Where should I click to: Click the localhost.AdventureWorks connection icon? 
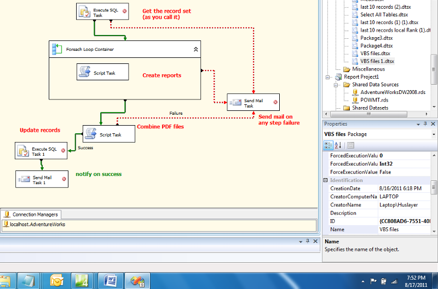(x=6, y=224)
